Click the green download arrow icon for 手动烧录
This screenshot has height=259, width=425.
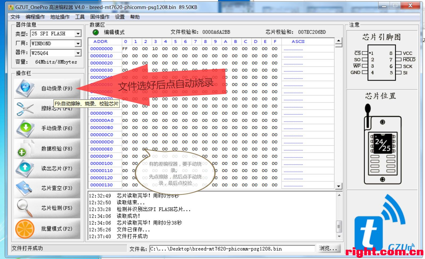25,129
